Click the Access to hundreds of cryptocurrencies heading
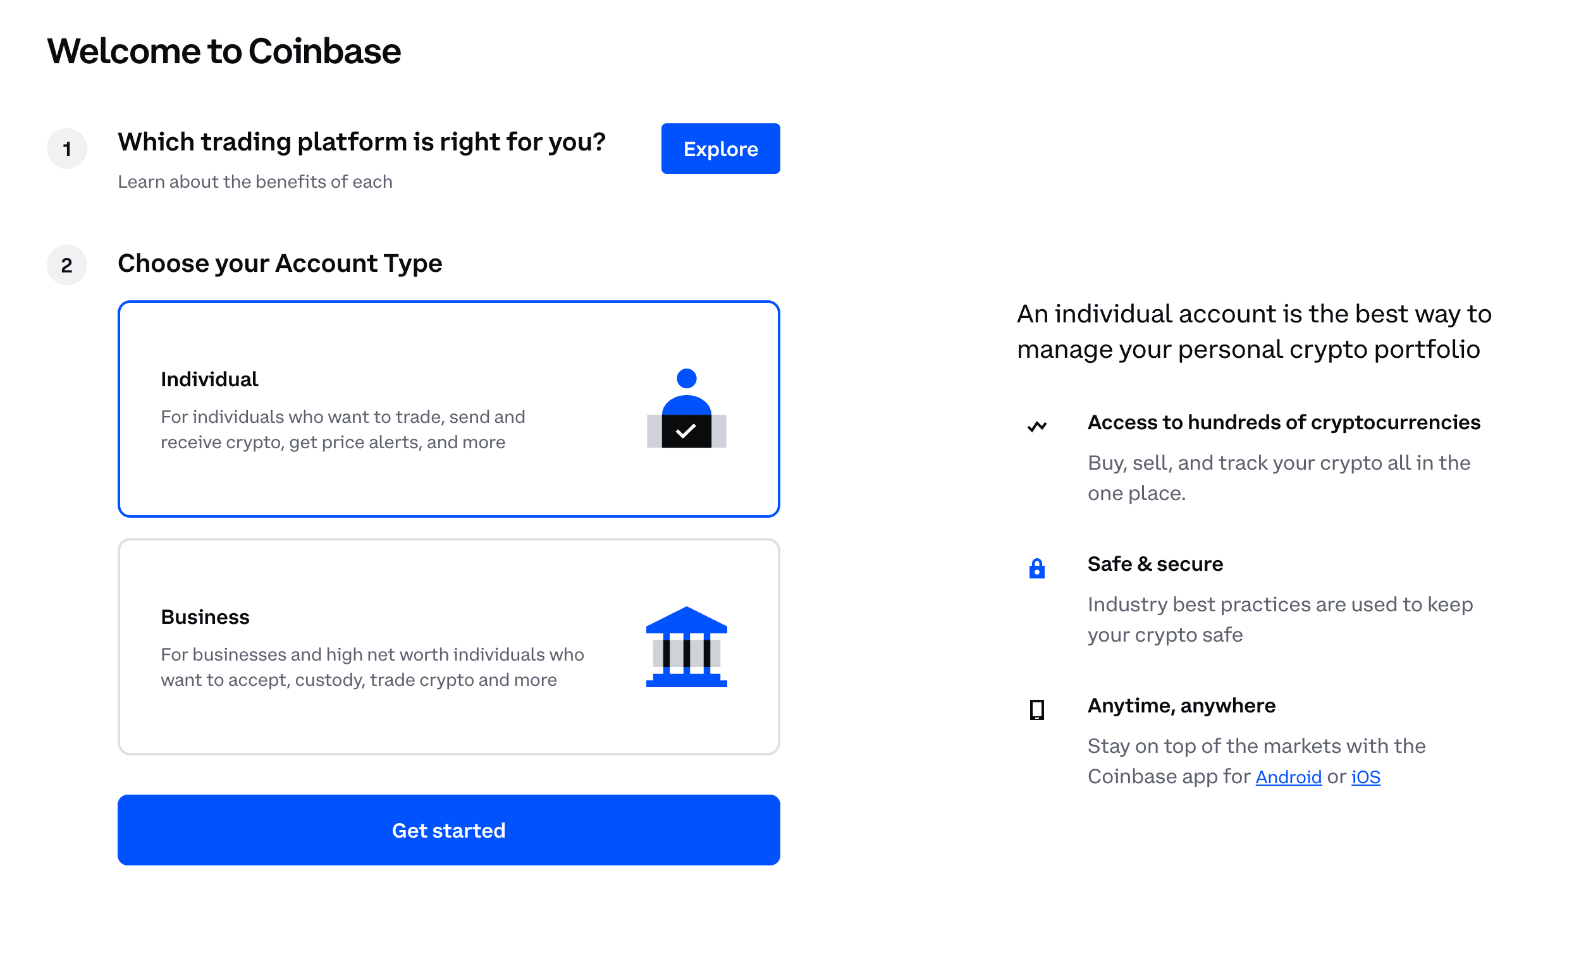The width and height of the screenshot is (1586, 971). tap(1284, 422)
